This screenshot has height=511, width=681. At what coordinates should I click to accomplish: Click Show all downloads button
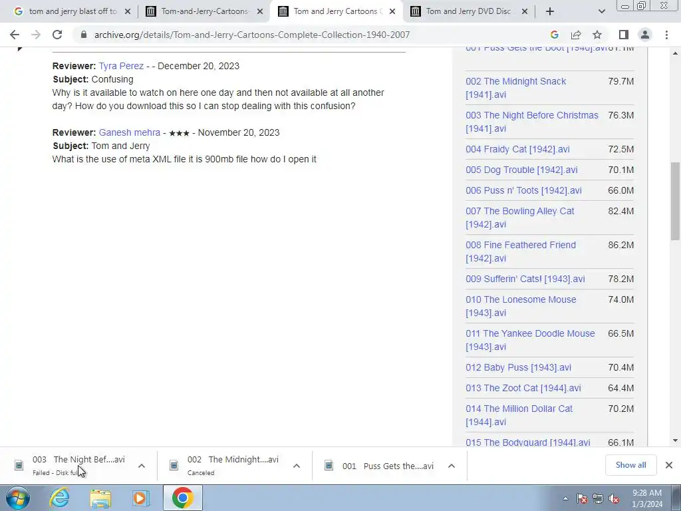(x=630, y=465)
